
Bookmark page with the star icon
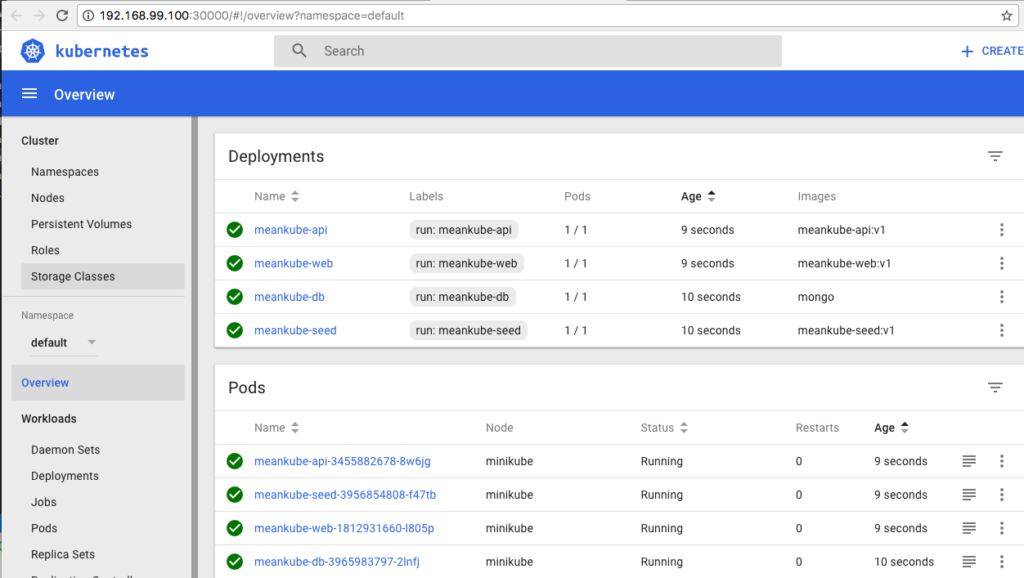point(1007,16)
